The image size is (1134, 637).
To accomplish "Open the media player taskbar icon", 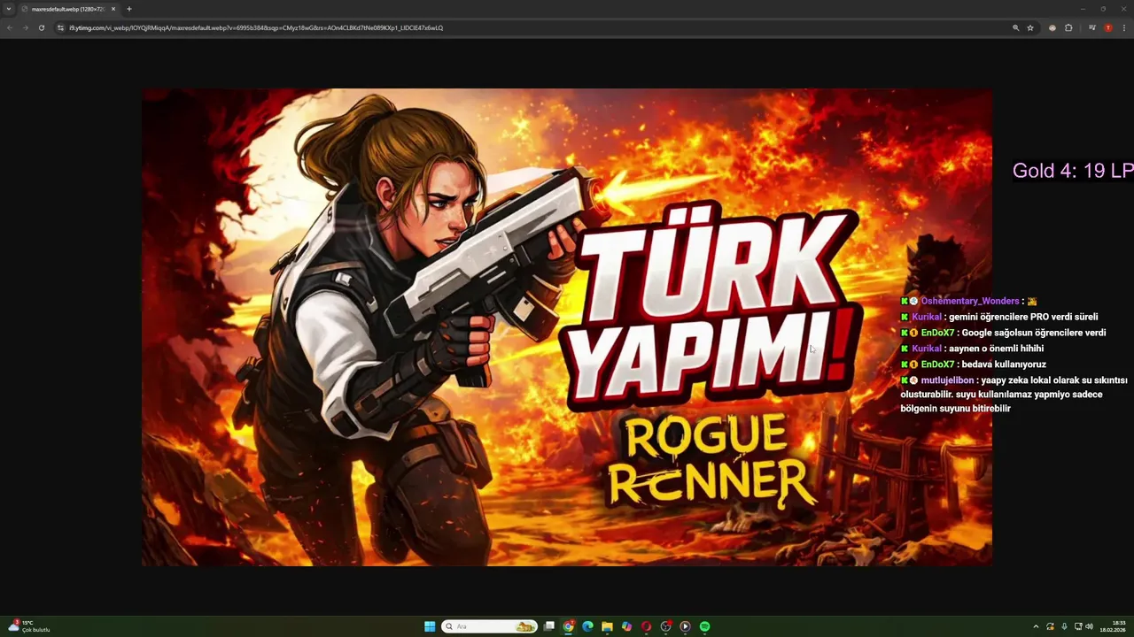I will 685,626.
